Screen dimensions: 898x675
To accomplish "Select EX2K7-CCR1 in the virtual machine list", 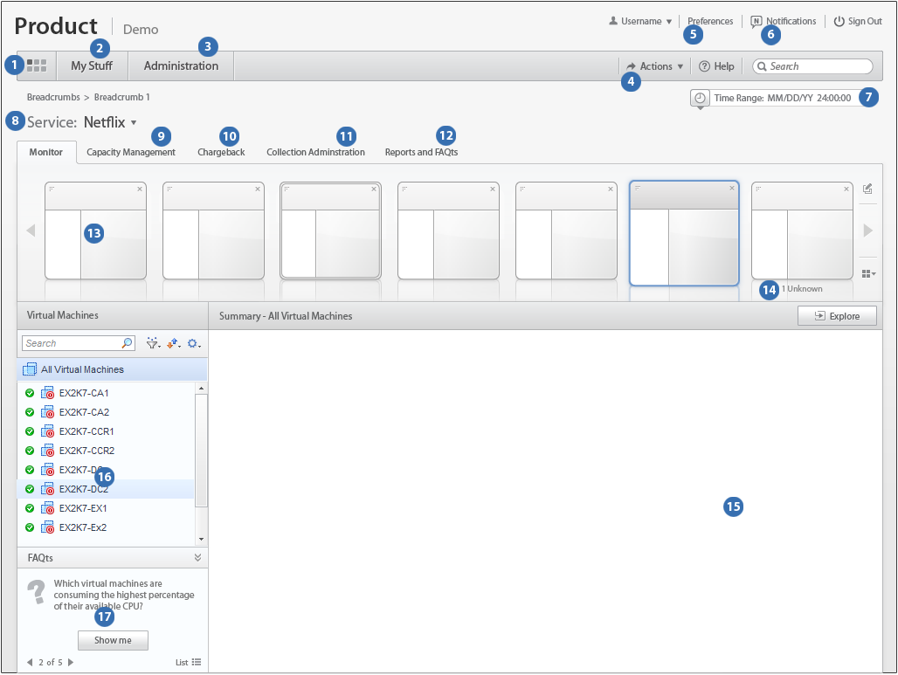I will [86, 431].
